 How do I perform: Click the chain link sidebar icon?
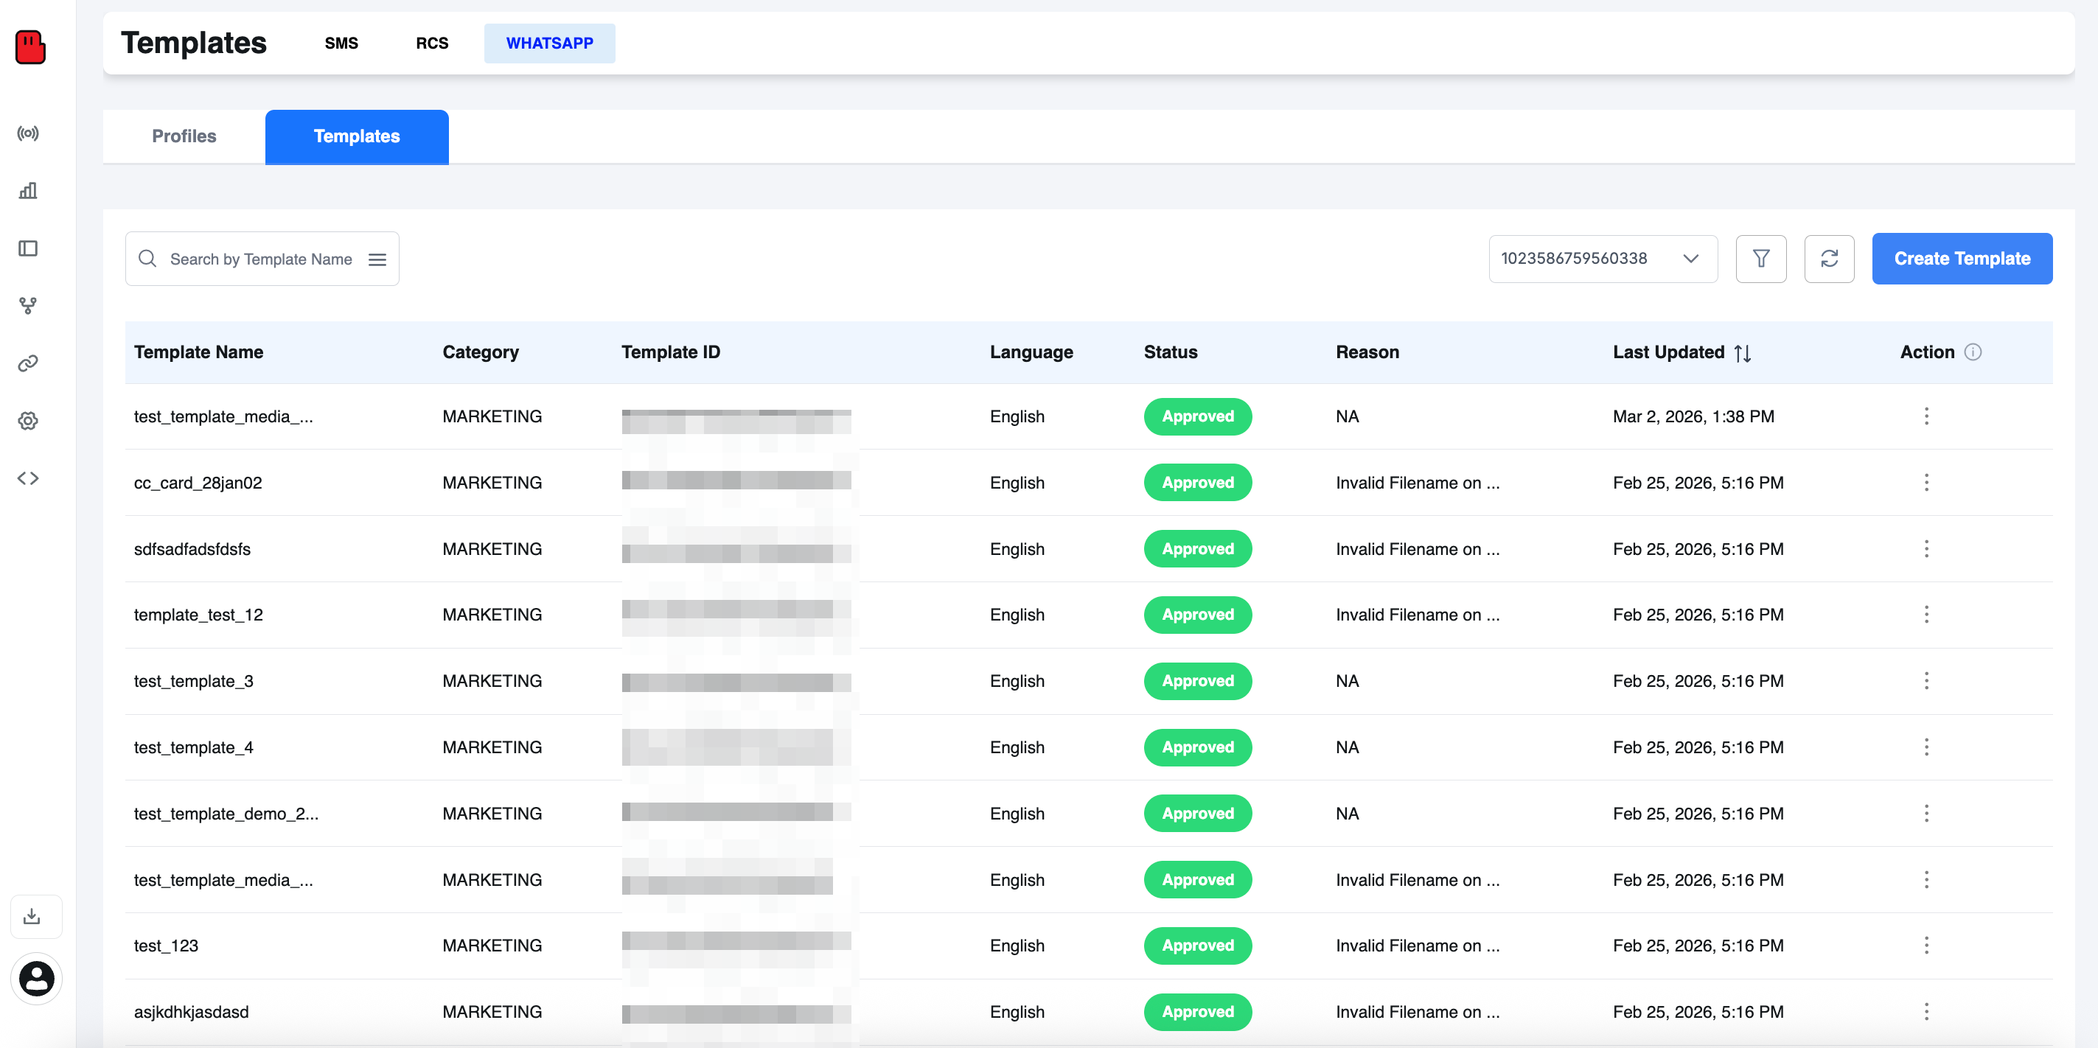[x=29, y=363]
